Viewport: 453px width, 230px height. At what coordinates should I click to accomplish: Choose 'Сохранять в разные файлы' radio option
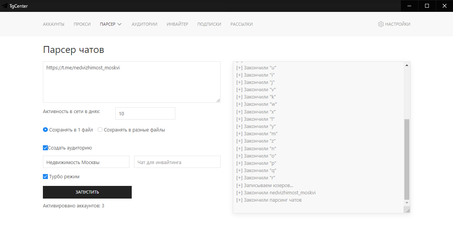(x=100, y=130)
